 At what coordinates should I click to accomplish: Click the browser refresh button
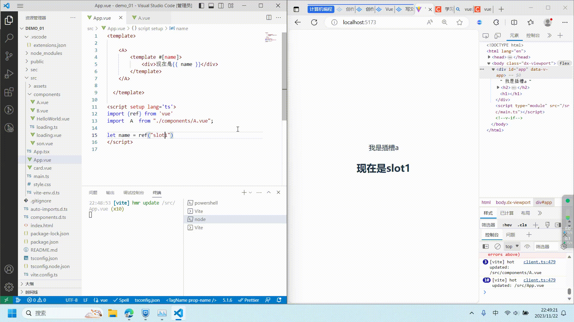314,22
